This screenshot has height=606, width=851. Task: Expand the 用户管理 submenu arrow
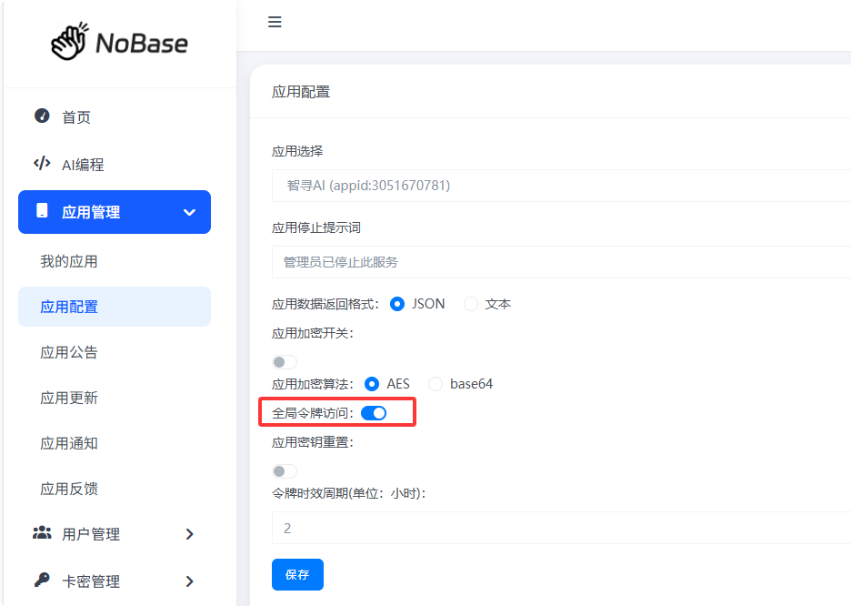pyautogui.click(x=189, y=534)
